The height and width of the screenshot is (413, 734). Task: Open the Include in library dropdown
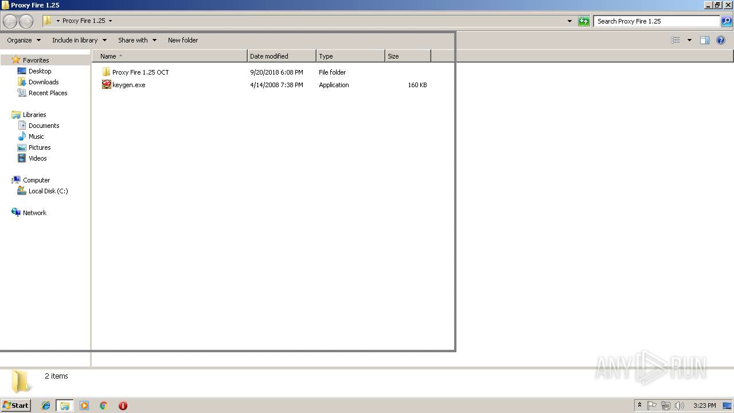79,40
